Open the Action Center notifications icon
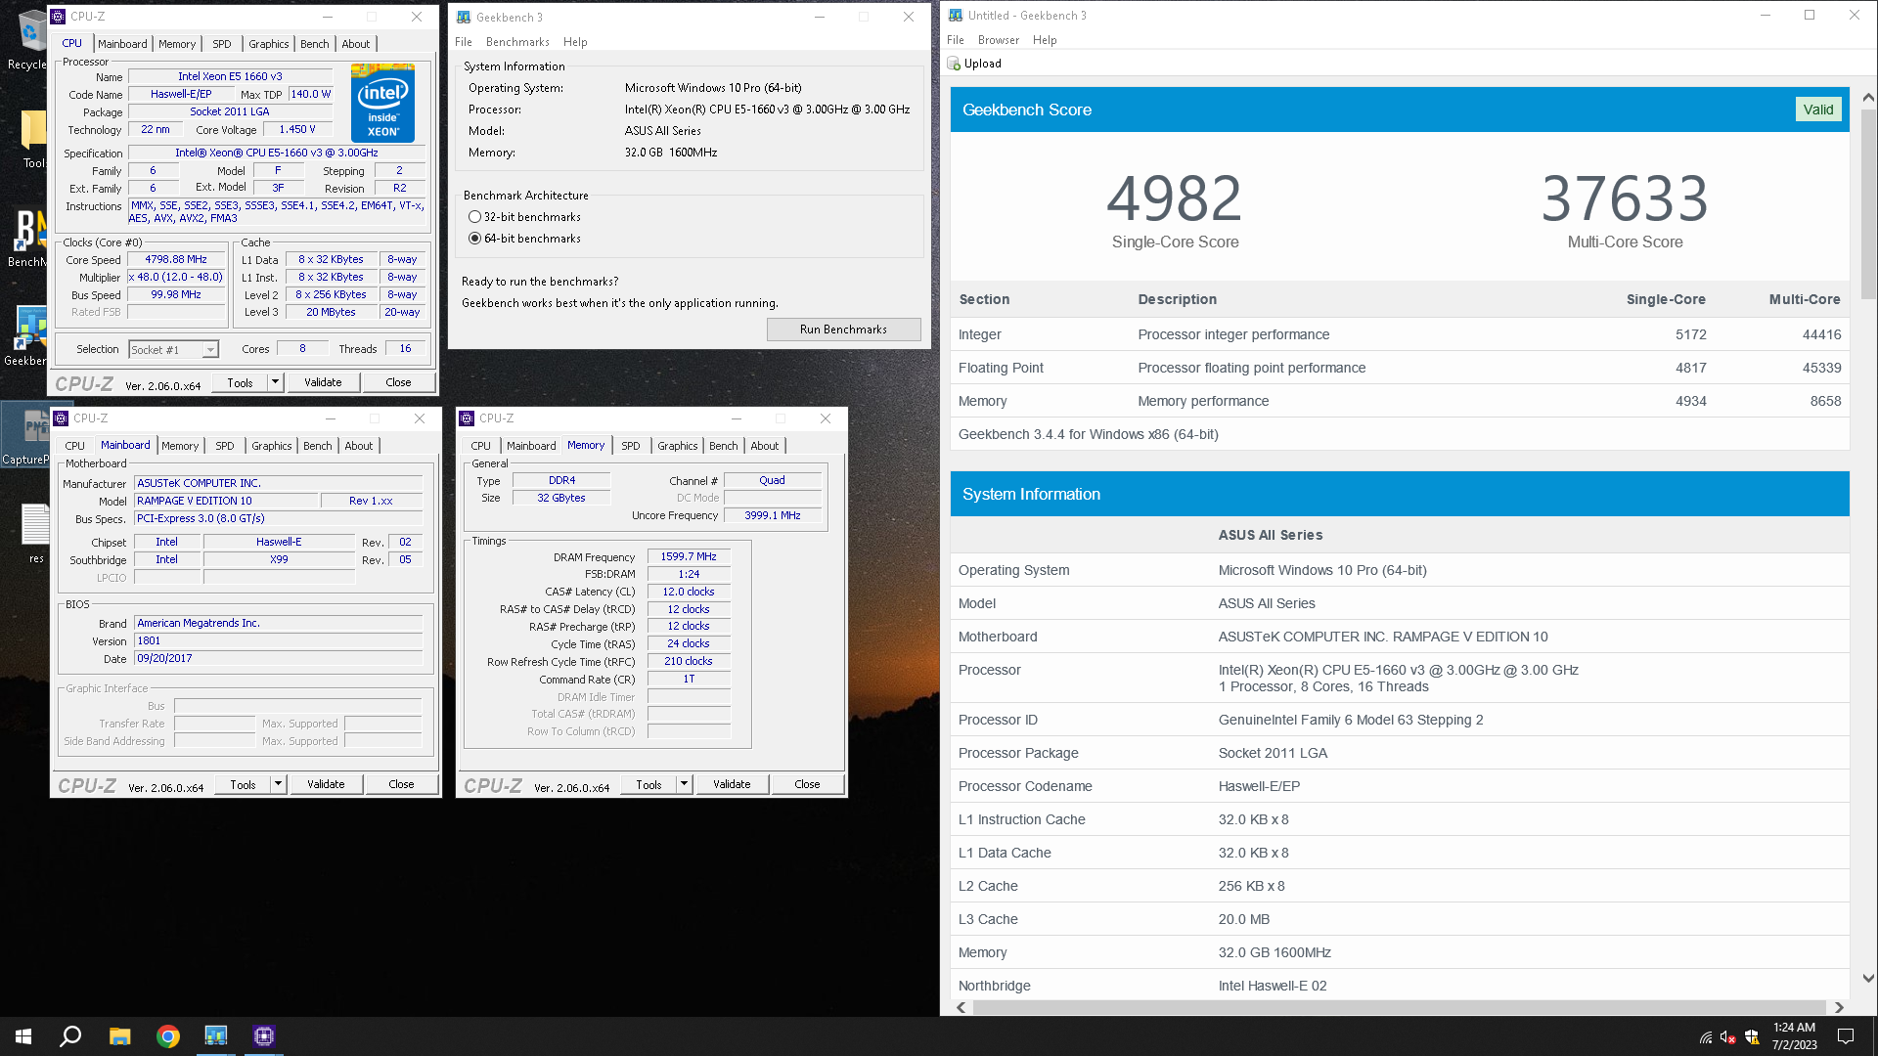This screenshot has width=1878, height=1056. [1846, 1036]
